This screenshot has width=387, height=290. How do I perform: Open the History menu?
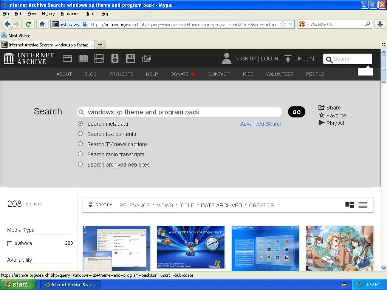click(x=48, y=14)
